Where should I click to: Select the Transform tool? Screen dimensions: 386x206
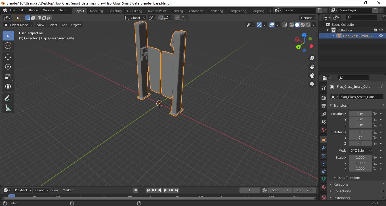8,87
